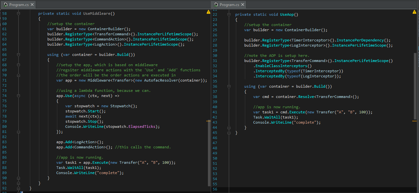Click the '//this calls the command.' comment

(x=143, y=147)
